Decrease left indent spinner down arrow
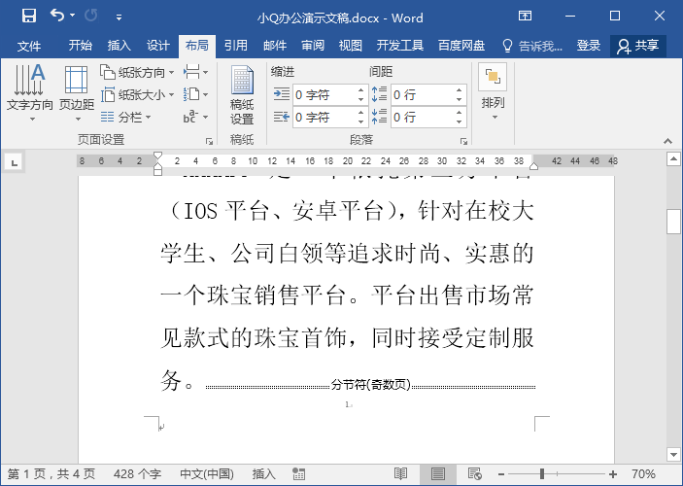 coord(360,100)
